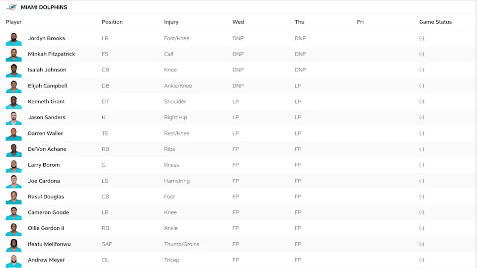477x268 pixels.
Task: Click Rasul Douglas player name
Action: 46,197
